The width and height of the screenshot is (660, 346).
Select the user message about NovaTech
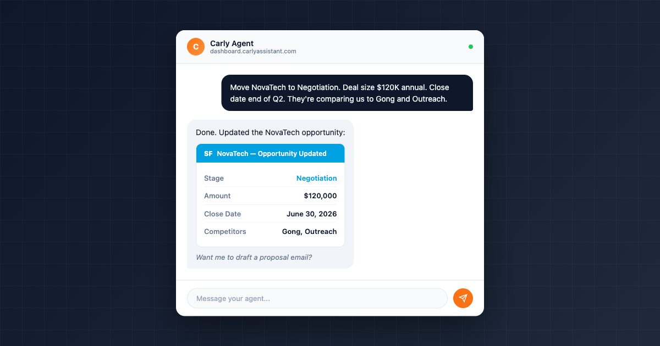click(347, 93)
